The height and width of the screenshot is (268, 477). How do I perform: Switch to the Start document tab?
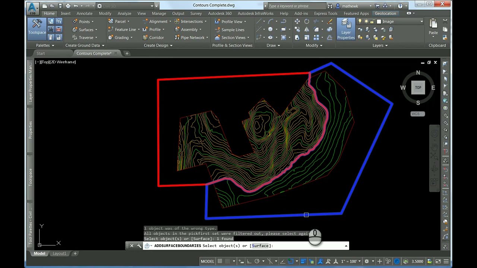click(41, 54)
